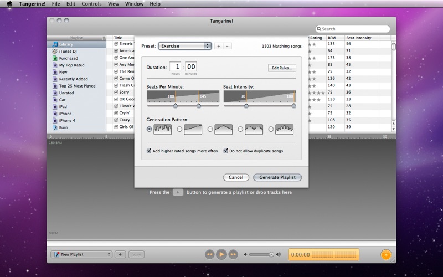The height and width of the screenshot is (277, 443).
Task: Click the minus button next to Preset
Action: pos(227,46)
